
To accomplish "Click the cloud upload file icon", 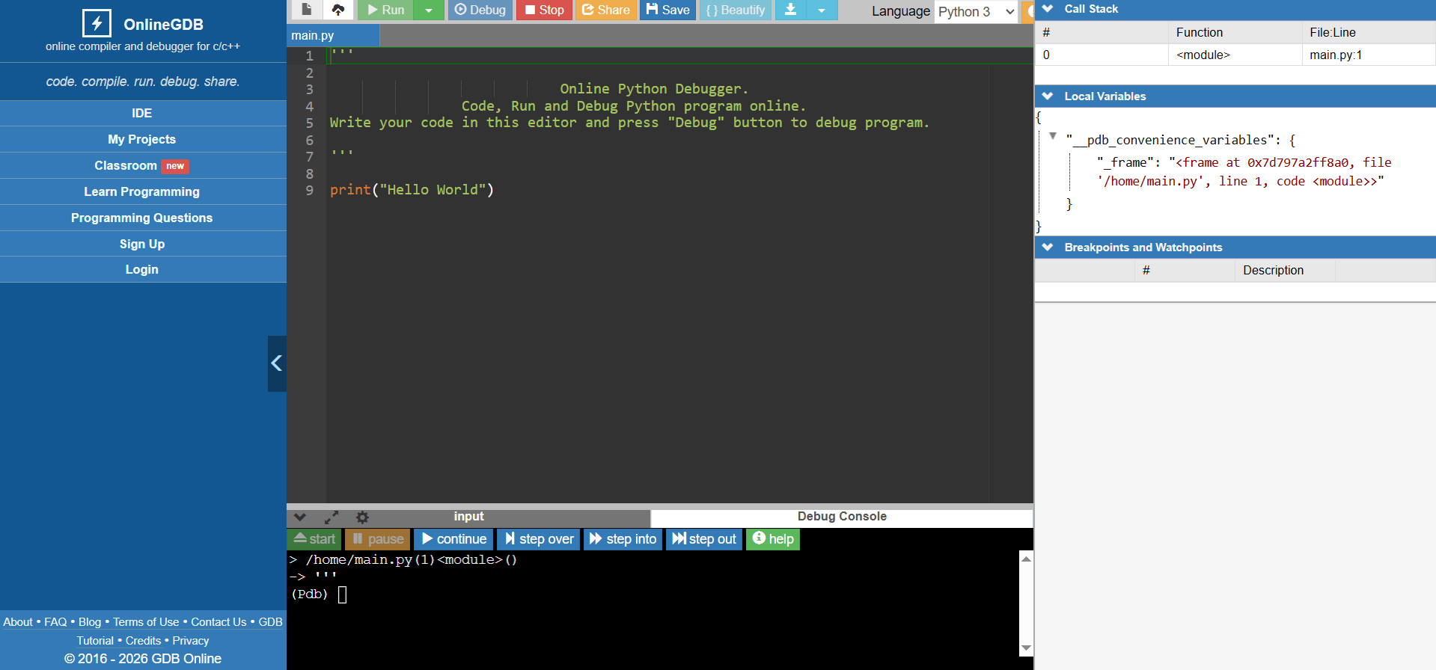I will click(x=338, y=10).
